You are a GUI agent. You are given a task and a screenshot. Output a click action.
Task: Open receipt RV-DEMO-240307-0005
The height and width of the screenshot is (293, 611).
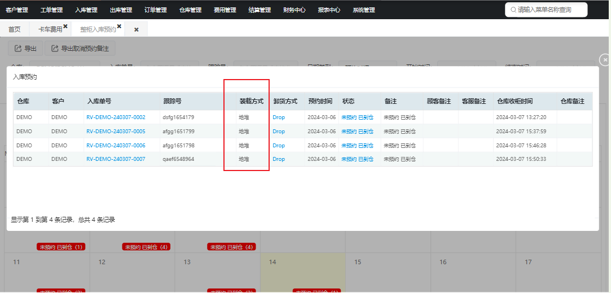tap(116, 131)
